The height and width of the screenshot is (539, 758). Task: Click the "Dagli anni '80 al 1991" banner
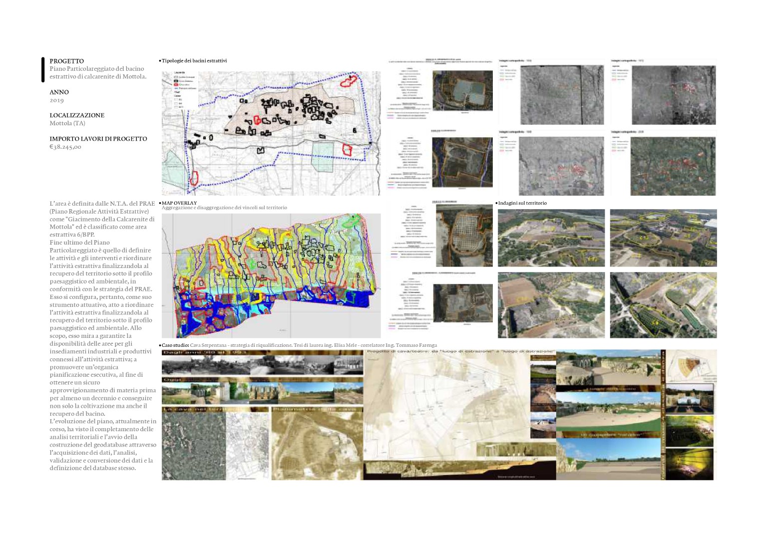(x=262, y=352)
